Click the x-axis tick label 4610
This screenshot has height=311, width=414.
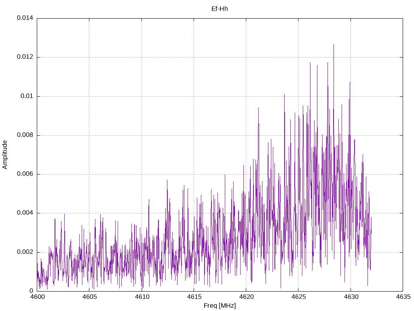pyautogui.click(x=142, y=297)
